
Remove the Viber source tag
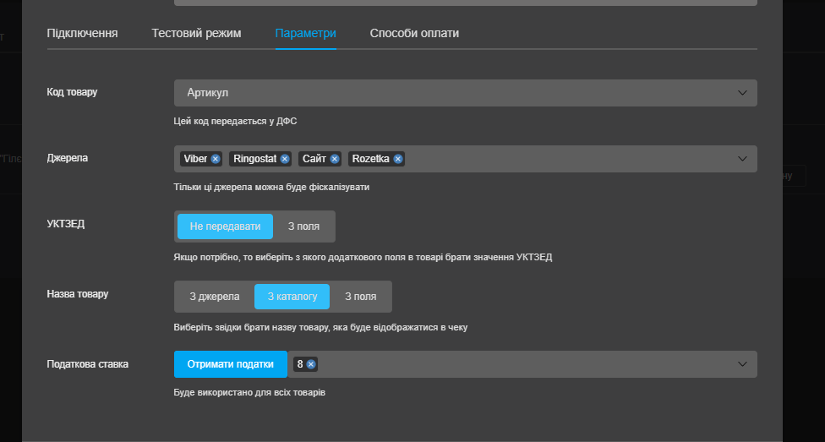tap(216, 159)
